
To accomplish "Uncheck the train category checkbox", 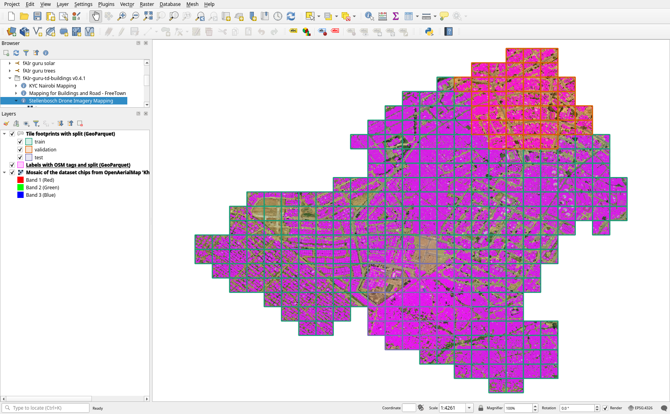I will pyautogui.click(x=20, y=142).
